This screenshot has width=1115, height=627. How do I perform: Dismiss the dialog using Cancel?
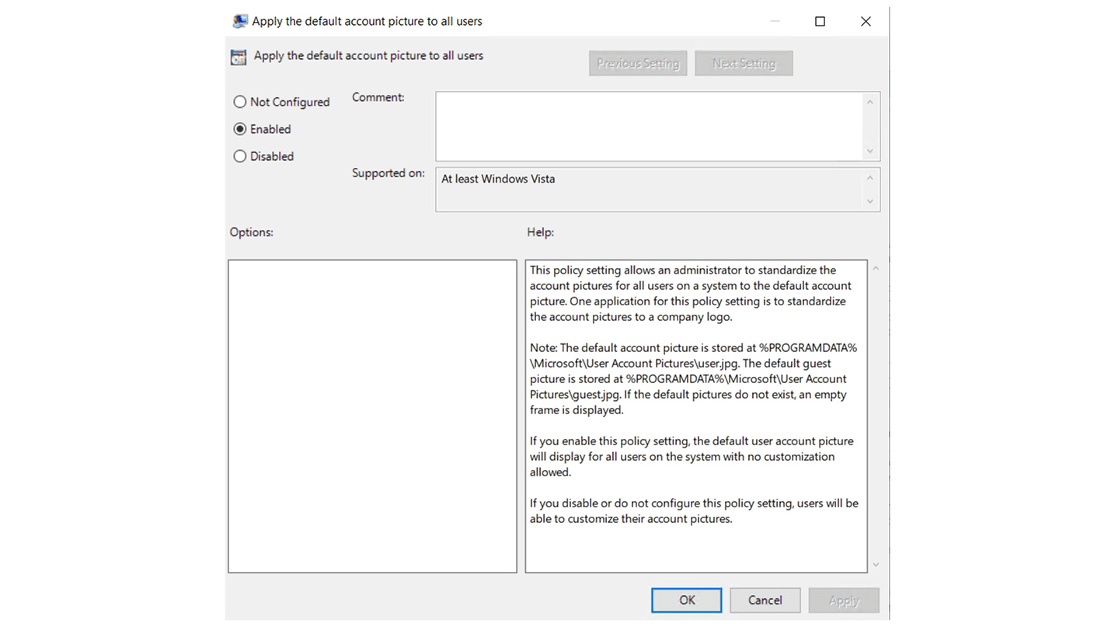point(765,600)
